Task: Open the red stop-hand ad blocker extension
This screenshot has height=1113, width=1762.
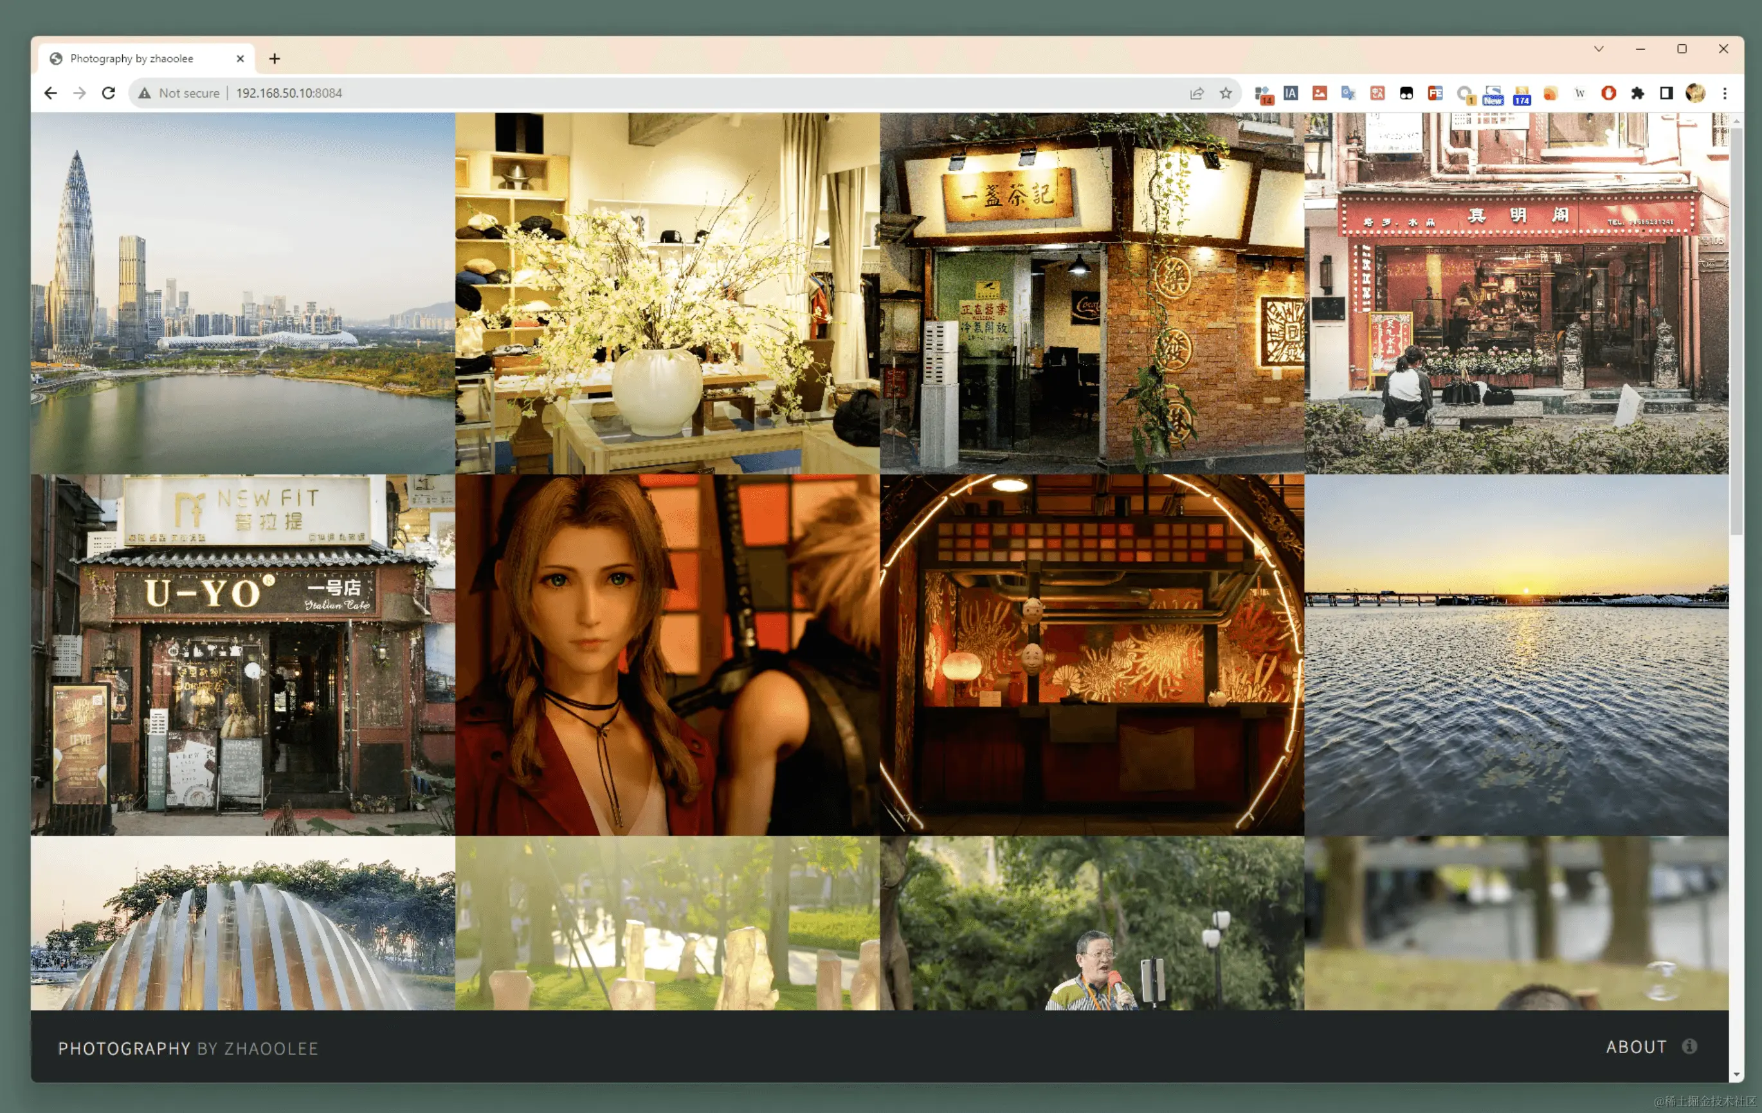Action: pos(1608,93)
